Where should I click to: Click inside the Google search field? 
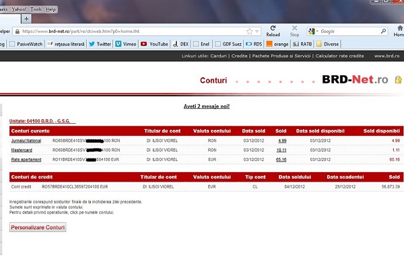[349, 32]
